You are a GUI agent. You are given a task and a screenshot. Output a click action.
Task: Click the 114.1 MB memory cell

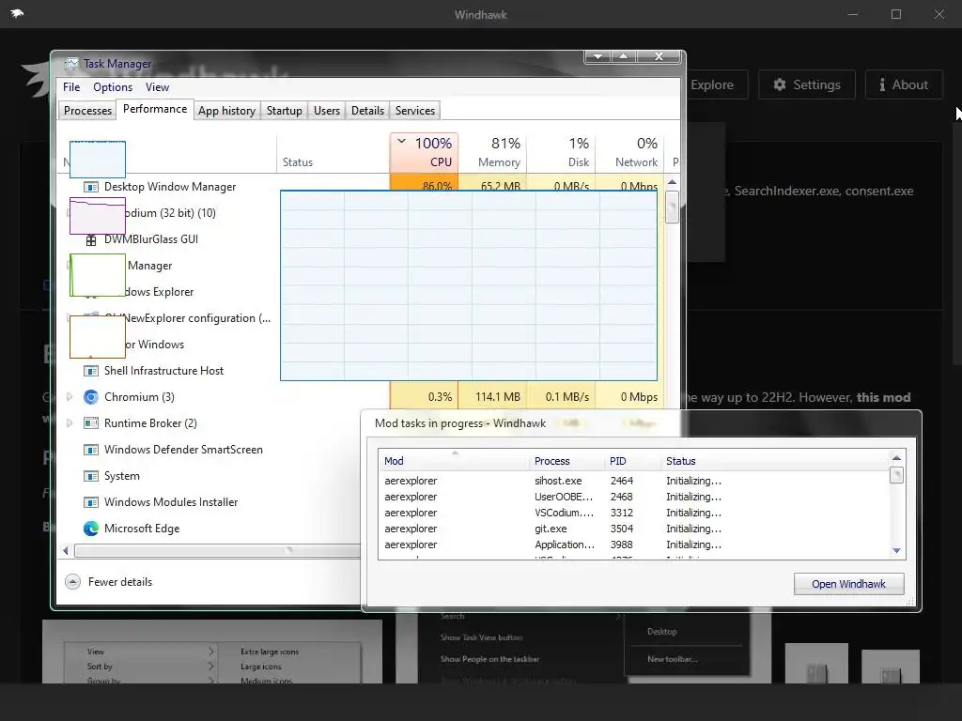(x=492, y=397)
